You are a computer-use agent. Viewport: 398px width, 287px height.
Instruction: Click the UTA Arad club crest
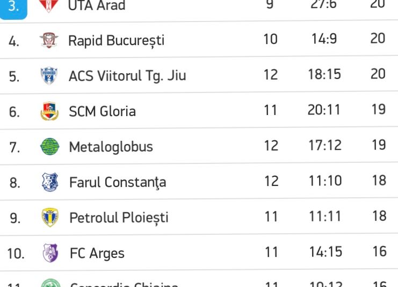click(x=49, y=6)
